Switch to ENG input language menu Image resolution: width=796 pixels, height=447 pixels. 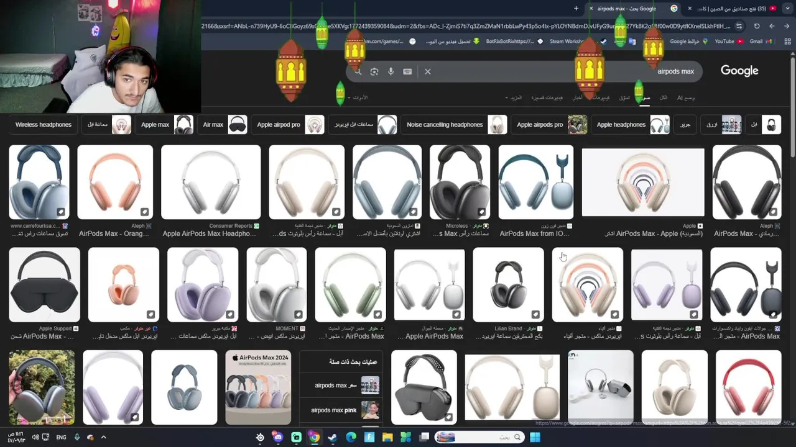(61, 437)
